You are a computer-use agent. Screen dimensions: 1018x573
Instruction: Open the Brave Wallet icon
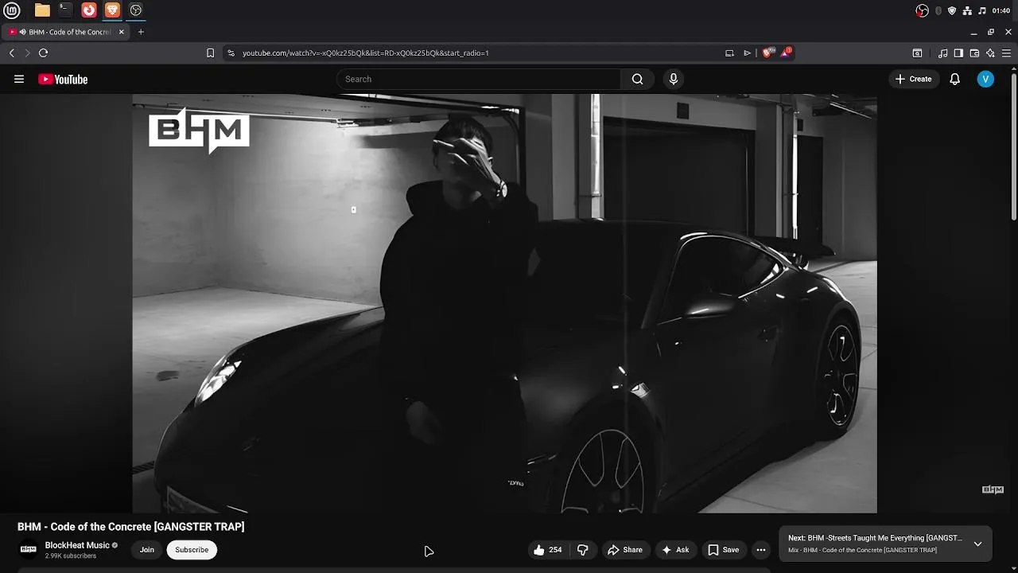974,53
